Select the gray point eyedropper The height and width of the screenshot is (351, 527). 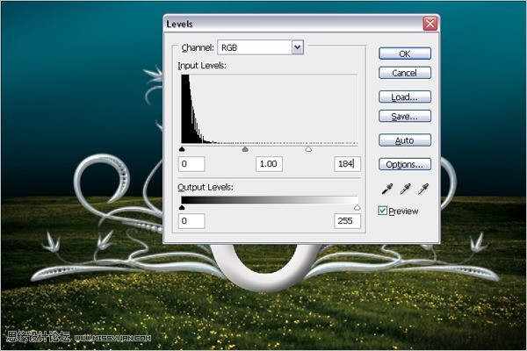click(x=405, y=190)
